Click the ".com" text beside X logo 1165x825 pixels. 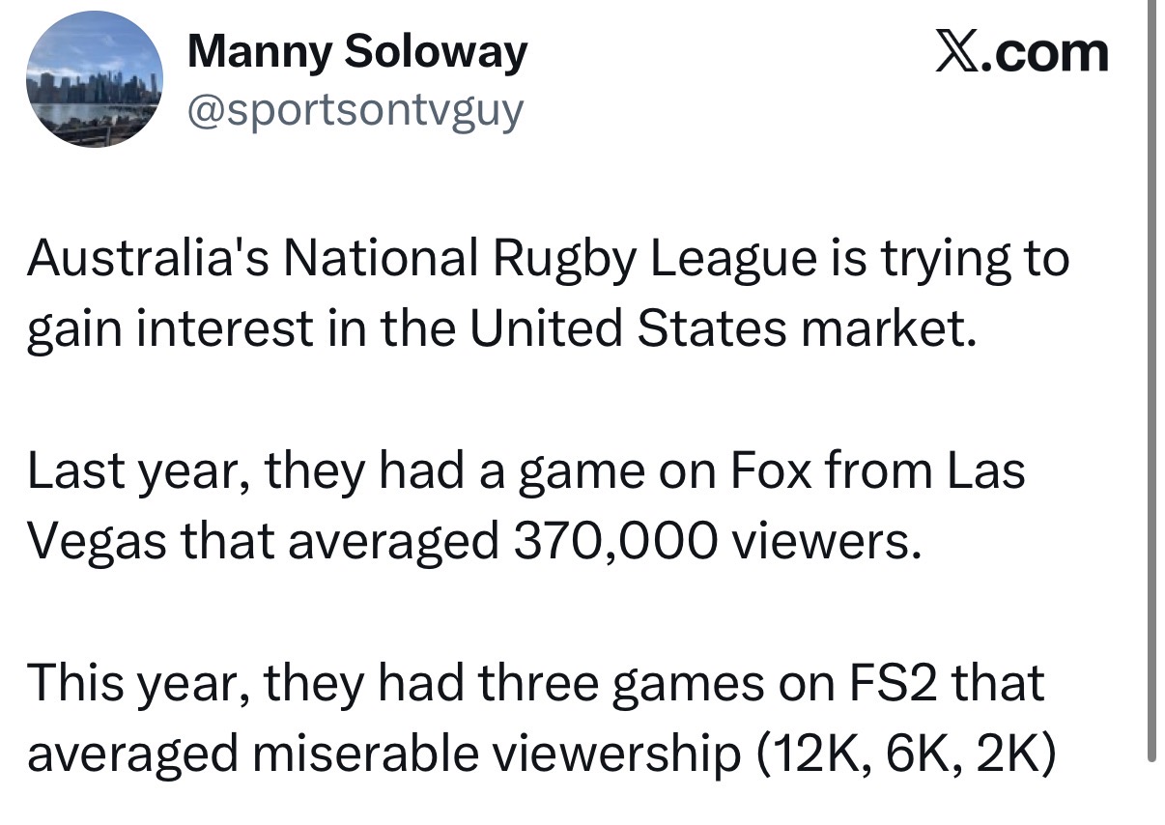click(1045, 51)
